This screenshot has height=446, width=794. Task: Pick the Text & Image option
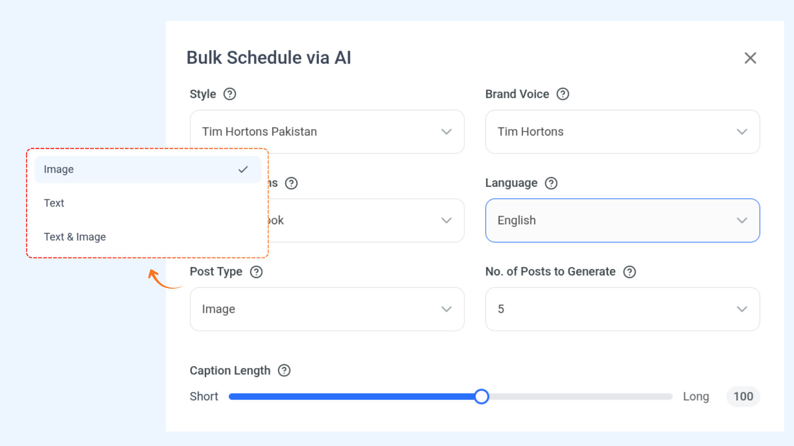[x=75, y=237]
